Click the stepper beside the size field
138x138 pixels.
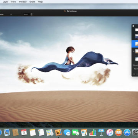point(31,15)
